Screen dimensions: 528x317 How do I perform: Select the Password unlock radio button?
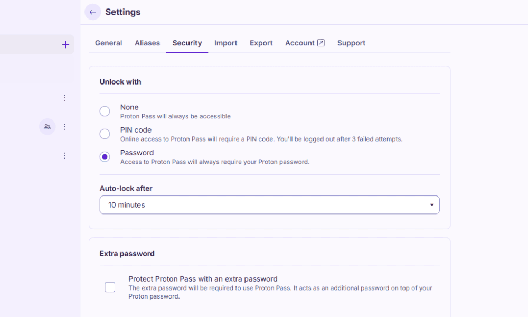pos(105,157)
